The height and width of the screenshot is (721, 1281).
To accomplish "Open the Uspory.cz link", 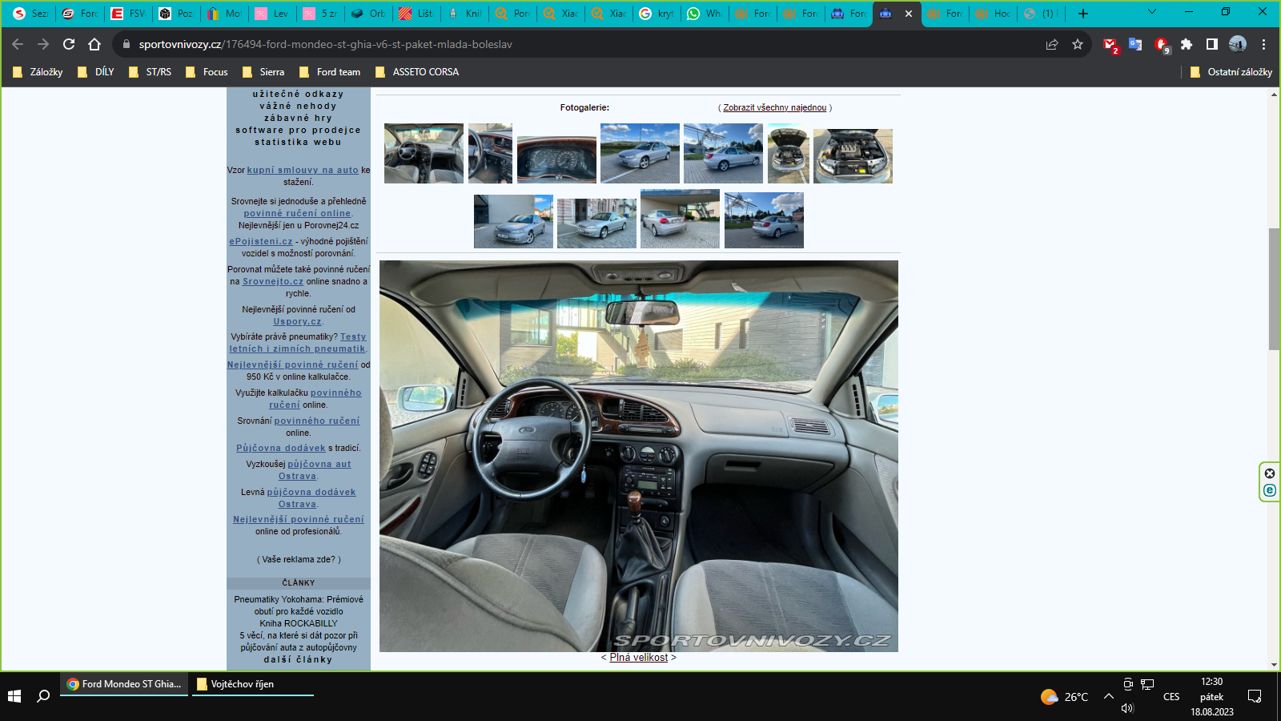I will coord(297,321).
